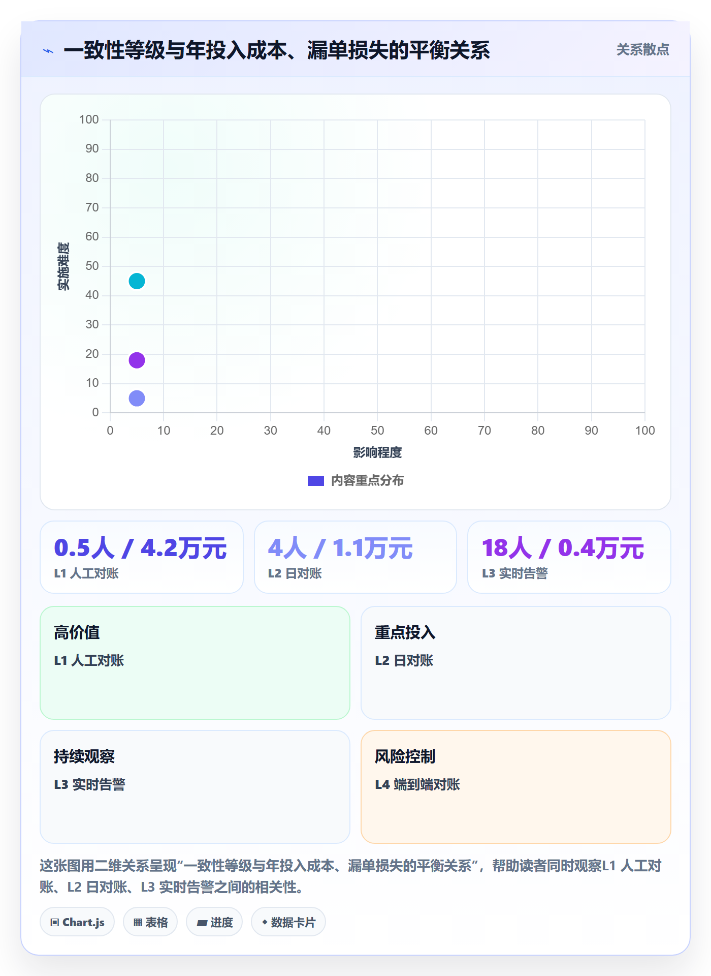711x976 pixels.
Task: Toggle the 内容重点分布 legend color swatch
Action: click(316, 481)
